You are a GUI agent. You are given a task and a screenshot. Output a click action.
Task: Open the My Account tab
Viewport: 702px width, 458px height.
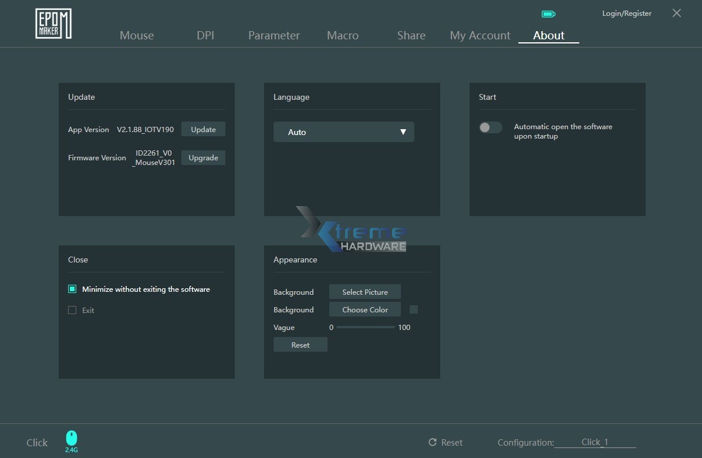480,35
